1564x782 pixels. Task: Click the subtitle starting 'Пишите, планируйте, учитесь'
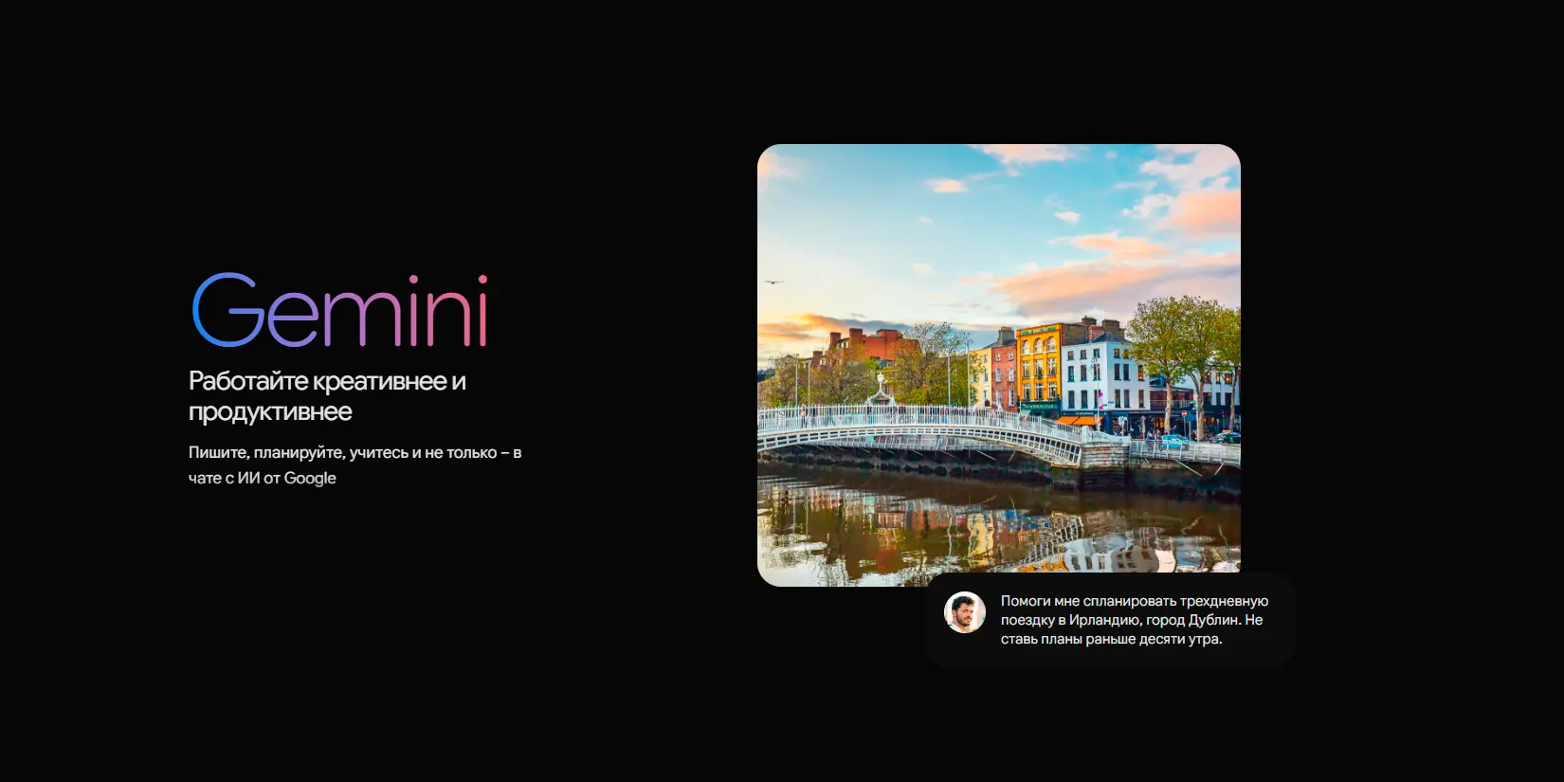[x=355, y=465]
